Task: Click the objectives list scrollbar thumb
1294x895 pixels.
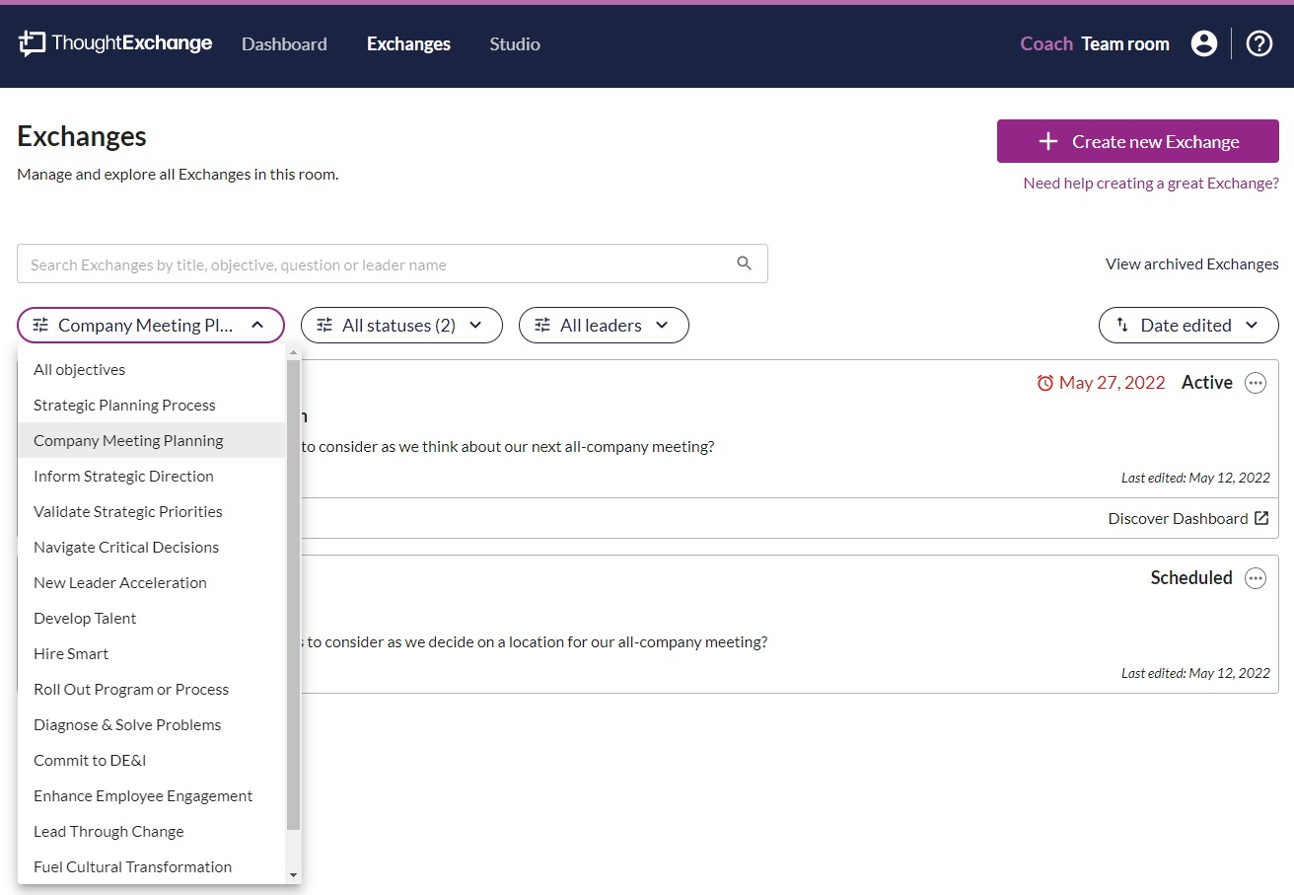Action: pyautogui.click(x=294, y=594)
